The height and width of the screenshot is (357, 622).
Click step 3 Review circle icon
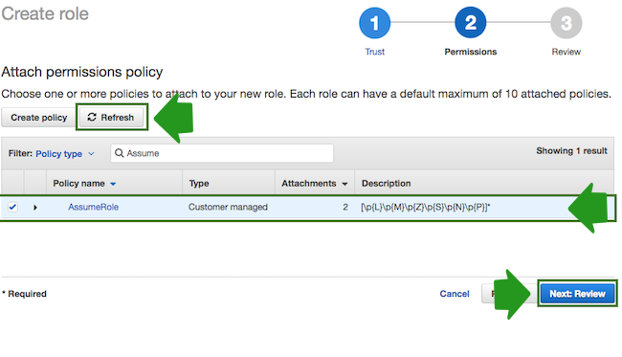[x=566, y=23]
